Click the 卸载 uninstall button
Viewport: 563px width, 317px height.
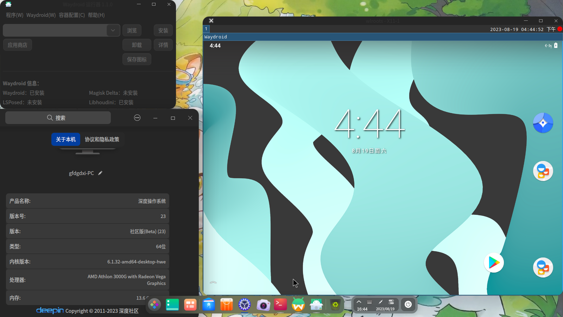(x=137, y=45)
